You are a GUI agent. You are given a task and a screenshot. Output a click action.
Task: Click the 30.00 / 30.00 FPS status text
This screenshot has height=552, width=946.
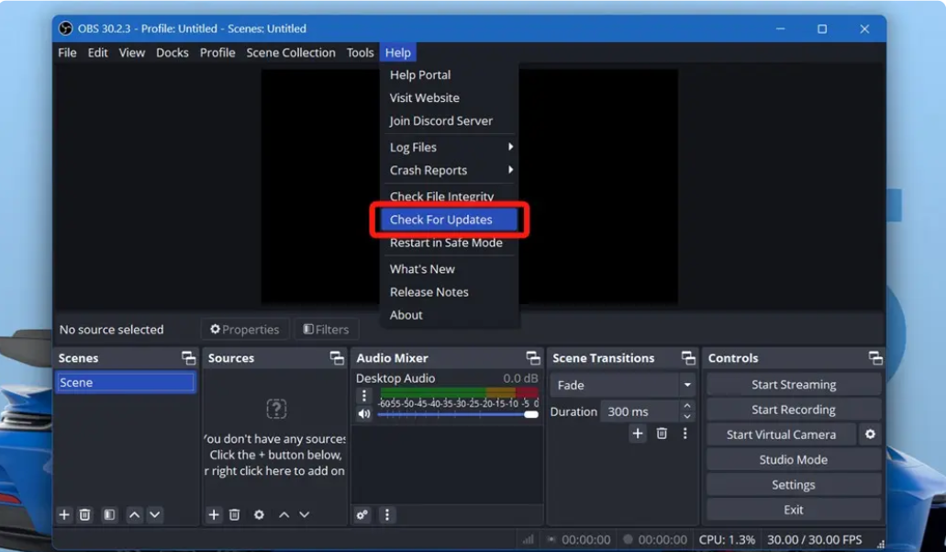click(815, 539)
